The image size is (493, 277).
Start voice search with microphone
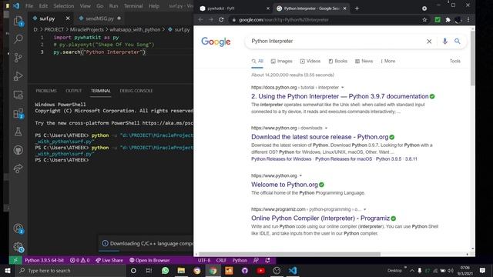pyautogui.click(x=444, y=41)
